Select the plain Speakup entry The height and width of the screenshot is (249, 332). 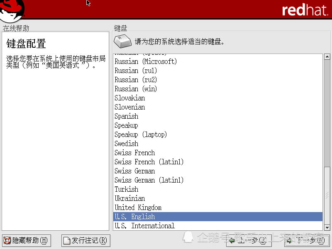click(217, 125)
